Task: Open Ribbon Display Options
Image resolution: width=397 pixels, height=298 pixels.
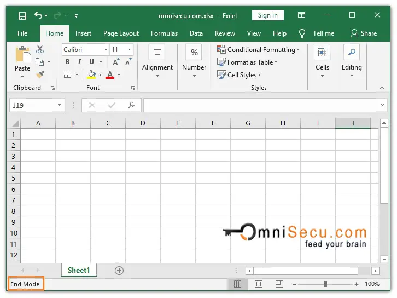Action: (x=301, y=15)
